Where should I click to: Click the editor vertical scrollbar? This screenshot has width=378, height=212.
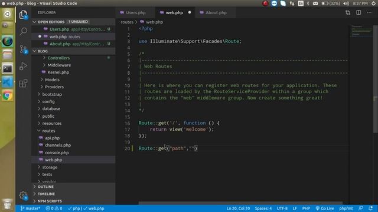pyautogui.click(x=376, y=79)
